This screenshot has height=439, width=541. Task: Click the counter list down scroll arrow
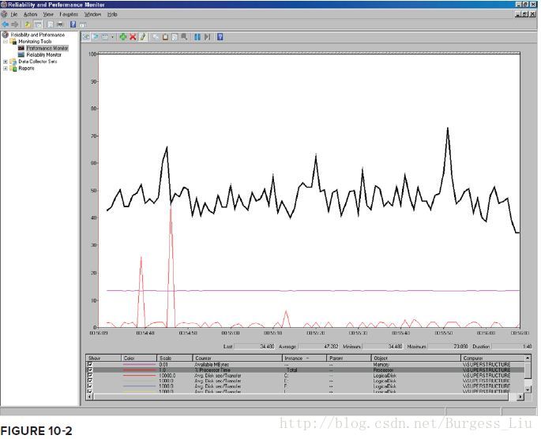pos(528,389)
